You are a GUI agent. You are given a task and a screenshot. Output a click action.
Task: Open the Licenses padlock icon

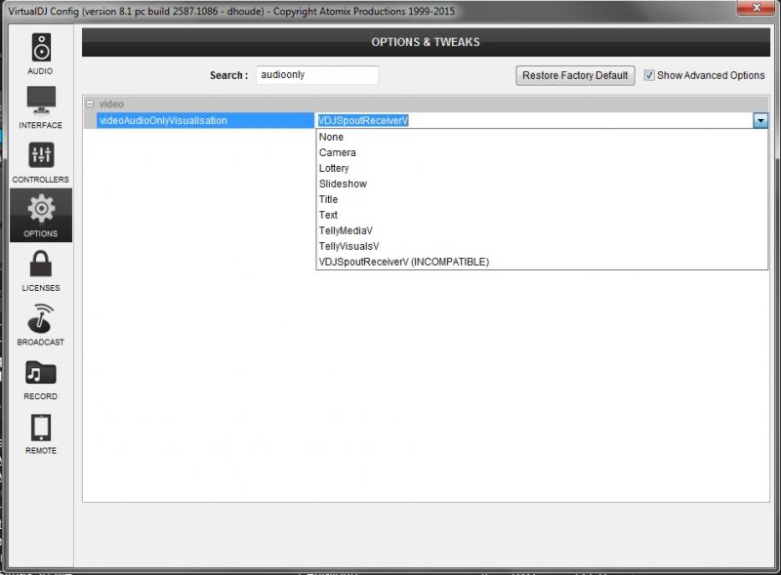coord(41,264)
